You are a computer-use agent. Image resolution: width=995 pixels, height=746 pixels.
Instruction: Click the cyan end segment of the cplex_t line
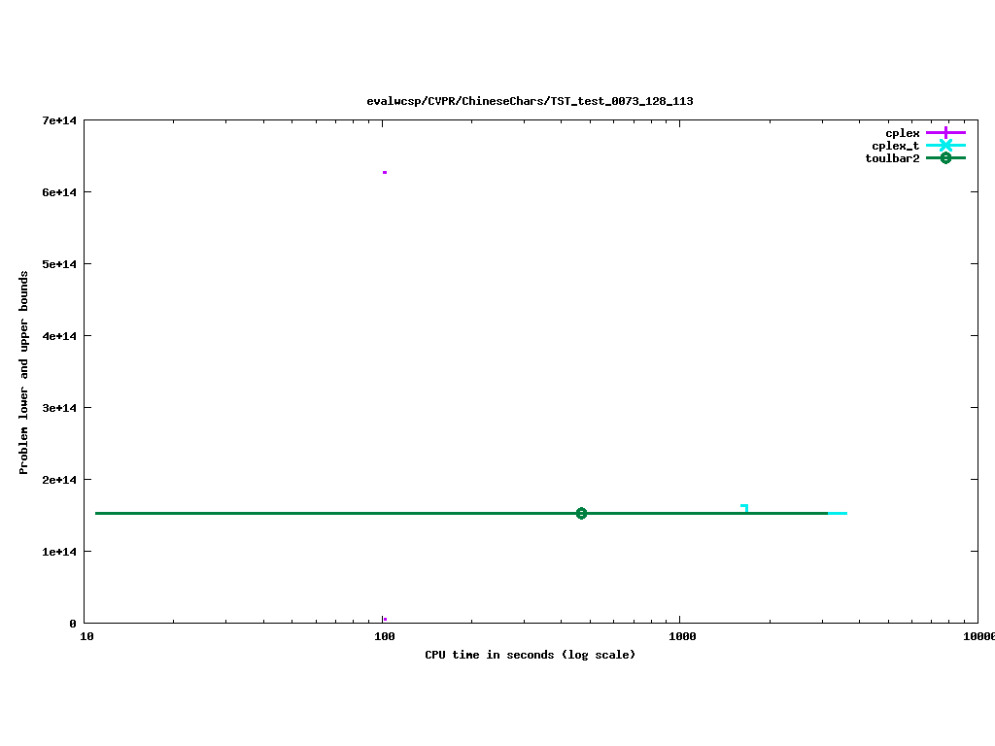point(838,513)
